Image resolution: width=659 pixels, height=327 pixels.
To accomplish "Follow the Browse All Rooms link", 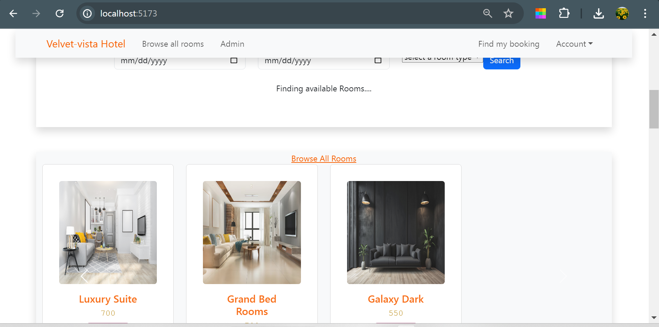I will pos(324,159).
